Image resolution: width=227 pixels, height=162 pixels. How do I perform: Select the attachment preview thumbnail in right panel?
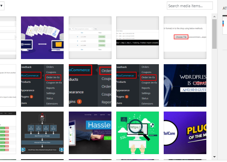225,25
